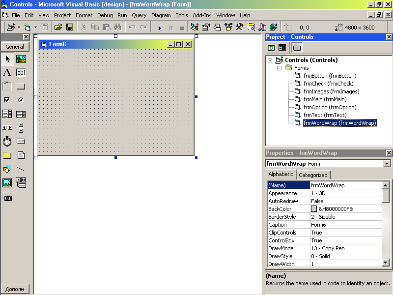Select the DirListBox control tool
The image size is (393, 295).
pyautogui.click(x=7, y=155)
